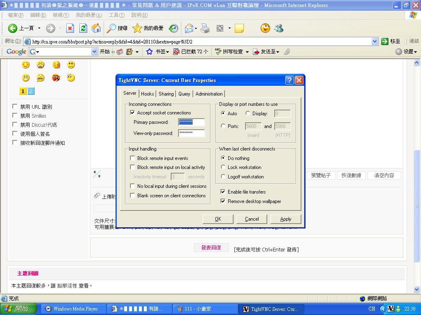
Task: Click 預覽帖子 preview button
Action: point(321,176)
